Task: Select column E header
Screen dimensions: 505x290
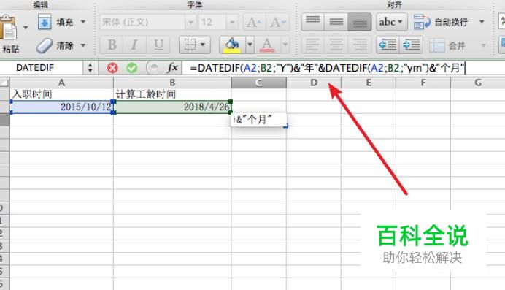Action: tap(369, 83)
